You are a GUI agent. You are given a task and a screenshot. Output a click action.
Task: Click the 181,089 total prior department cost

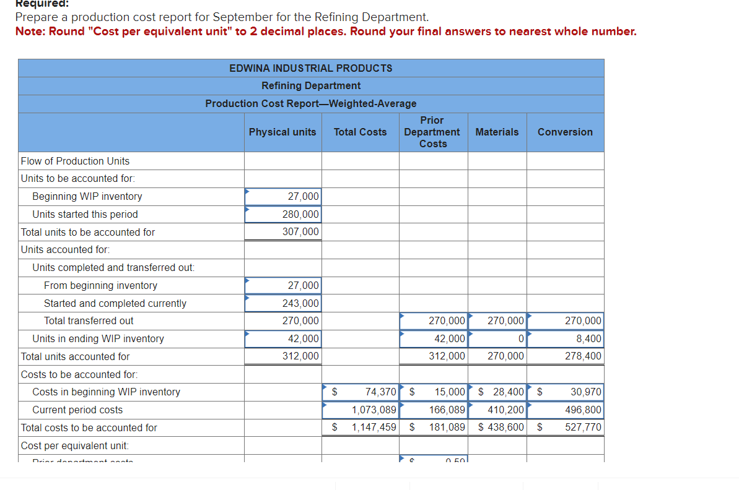pos(447,428)
